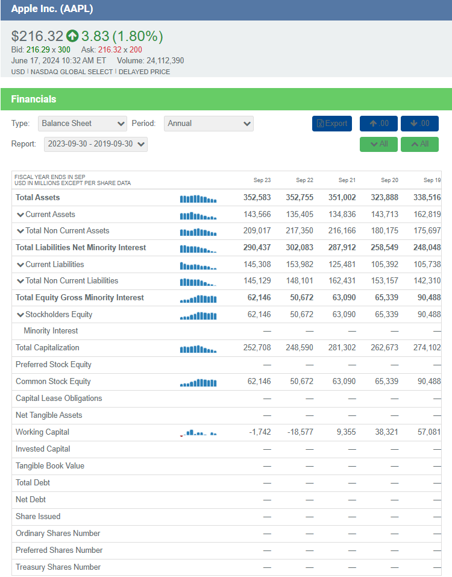452x577 pixels.
Task: Click the Working Capital row label
Action: pos(42,432)
